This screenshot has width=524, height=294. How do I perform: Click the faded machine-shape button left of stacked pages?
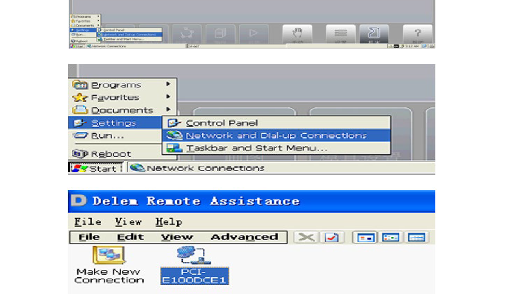coord(187,33)
